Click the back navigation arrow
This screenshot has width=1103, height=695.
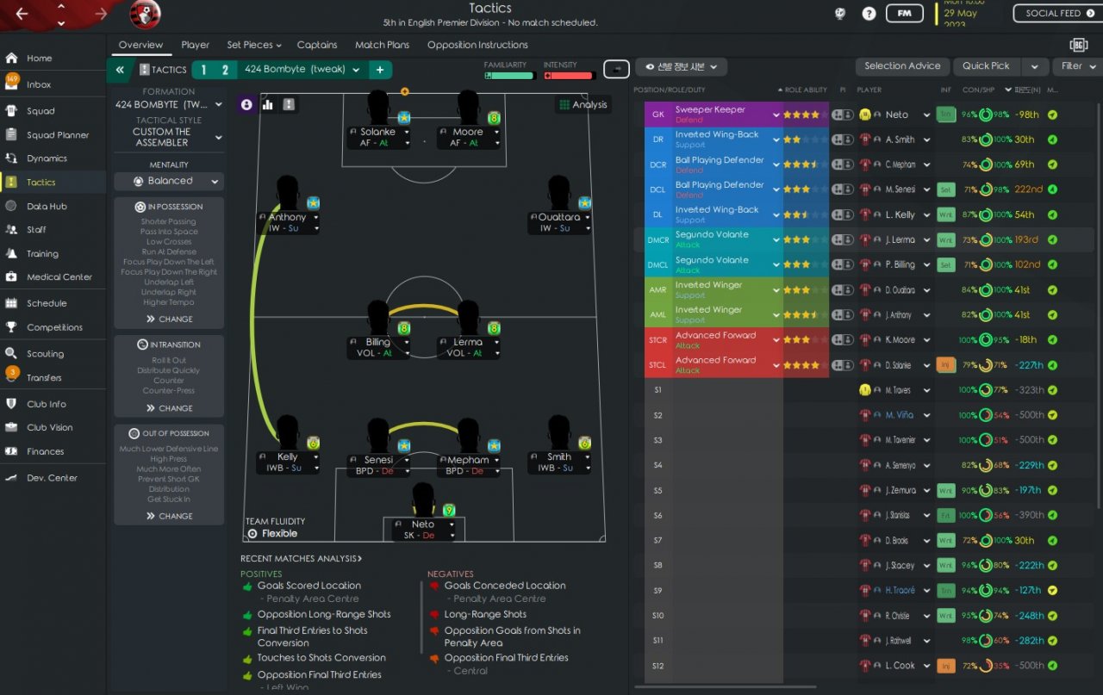click(22, 13)
